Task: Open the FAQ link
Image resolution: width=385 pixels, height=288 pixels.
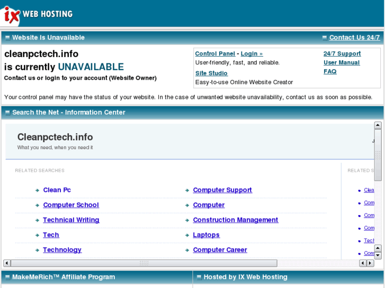Action: pos(330,71)
